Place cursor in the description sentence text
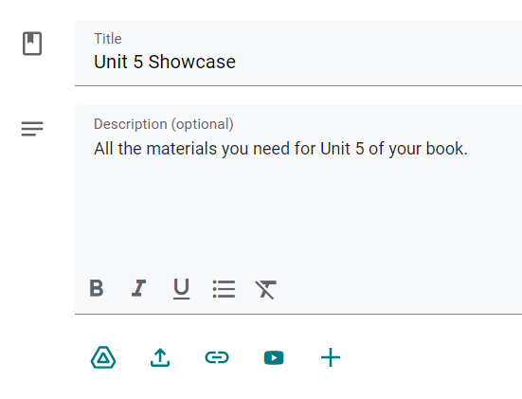Screen dimensions: 522x399 coord(280,149)
